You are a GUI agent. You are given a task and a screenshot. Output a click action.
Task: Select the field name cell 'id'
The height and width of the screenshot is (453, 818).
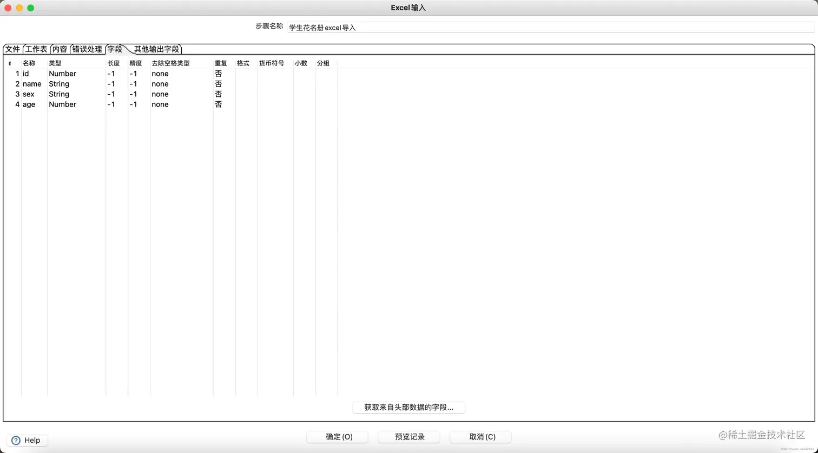(x=34, y=74)
